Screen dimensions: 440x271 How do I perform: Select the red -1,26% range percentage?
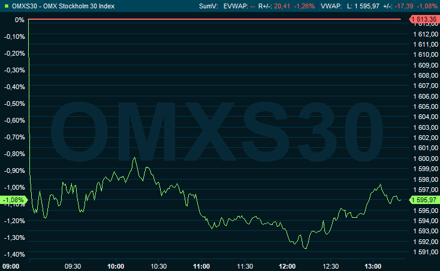pos(304,6)
